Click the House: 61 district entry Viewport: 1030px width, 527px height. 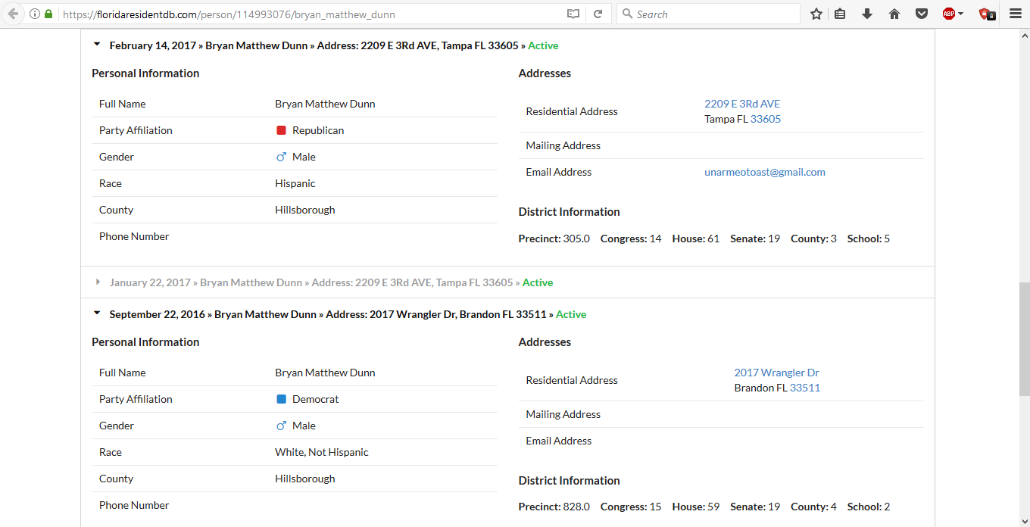(x=696, y=239)
